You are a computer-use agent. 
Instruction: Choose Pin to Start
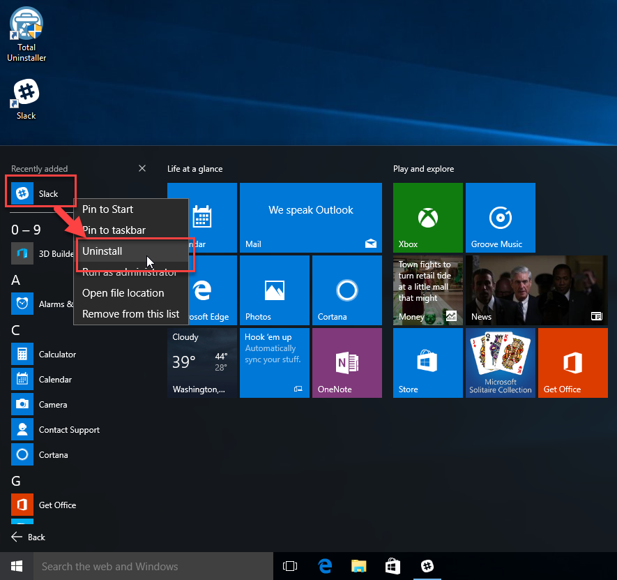pyautogui.click(x=131, y=209)
